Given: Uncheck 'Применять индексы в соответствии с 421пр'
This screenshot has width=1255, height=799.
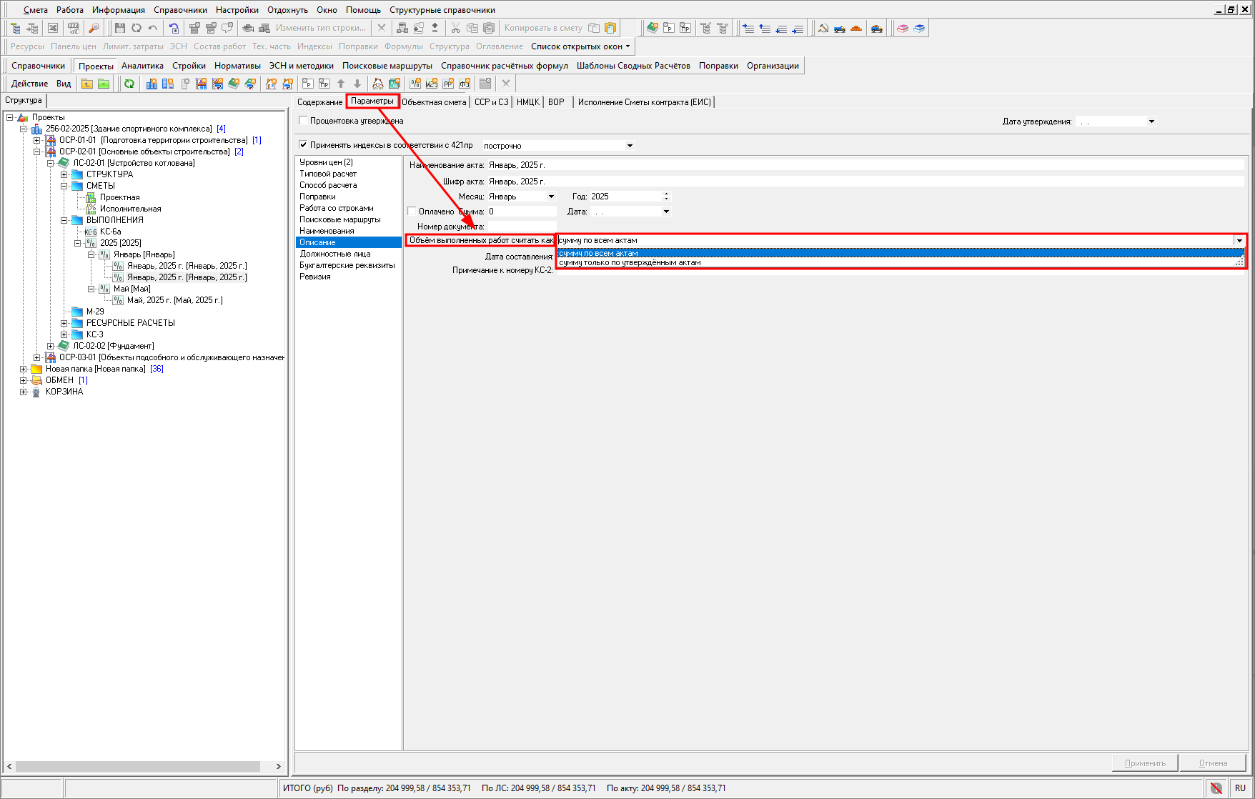Looking at the screenshot, I should coord(304,145).
